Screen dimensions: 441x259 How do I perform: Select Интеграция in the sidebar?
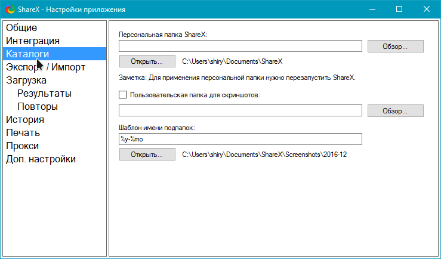coord(54,41)
